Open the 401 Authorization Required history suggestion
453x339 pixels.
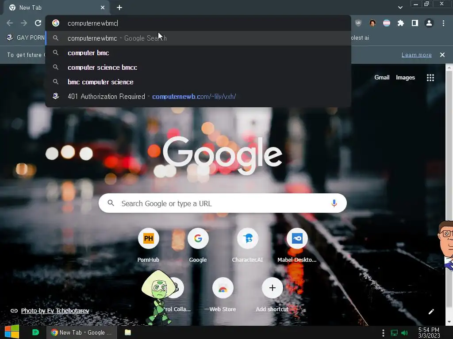point(198,97)
